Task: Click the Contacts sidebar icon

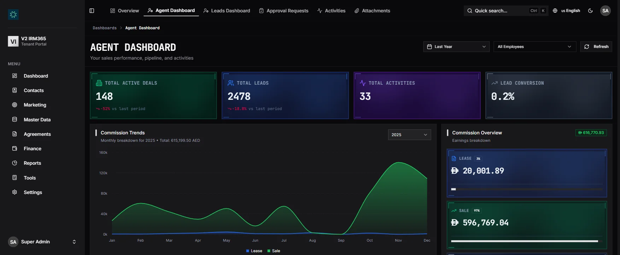Action: coord(14,90)
